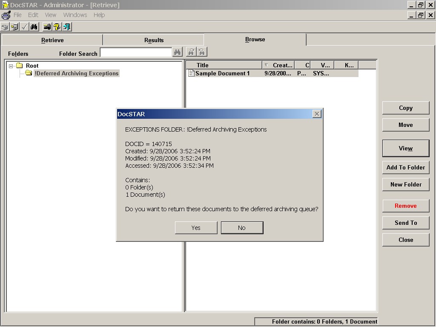Click the 9/28/200... created date cell
The width and height of the screenshot is (436, 327).
pos(278,73)
